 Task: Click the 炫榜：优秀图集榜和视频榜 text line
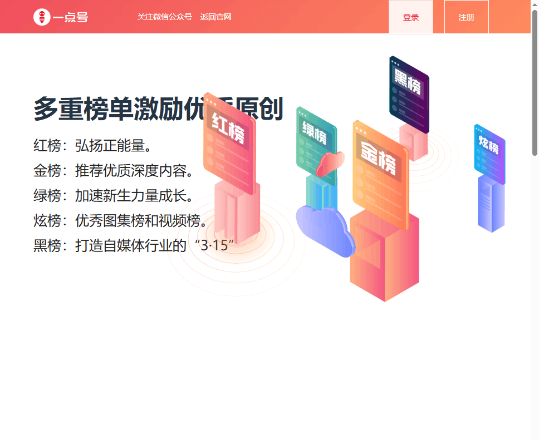120,221
